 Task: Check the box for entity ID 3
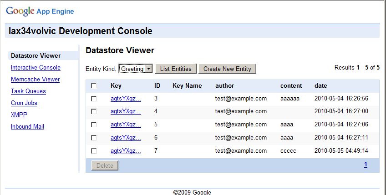pyautogui.click(x=94, y=99)
